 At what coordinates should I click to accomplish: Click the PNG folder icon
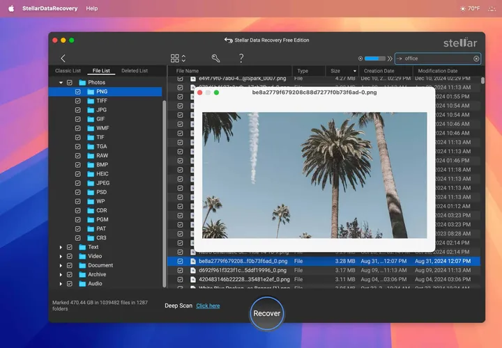[91, 91]
